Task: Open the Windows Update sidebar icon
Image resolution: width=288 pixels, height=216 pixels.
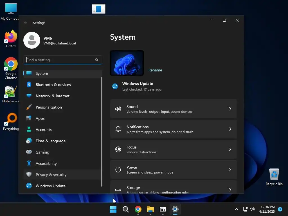Action: tap(29, 186)
